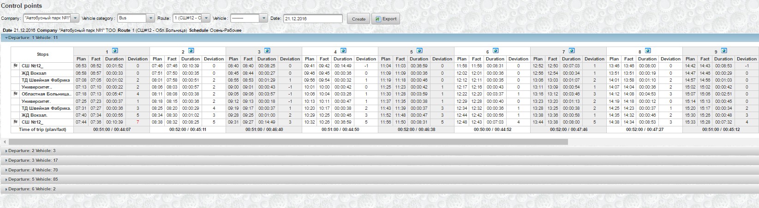The image size is (759, 208).
Task: Click the blue icon beside trip 1
Action: coord(115,51)
